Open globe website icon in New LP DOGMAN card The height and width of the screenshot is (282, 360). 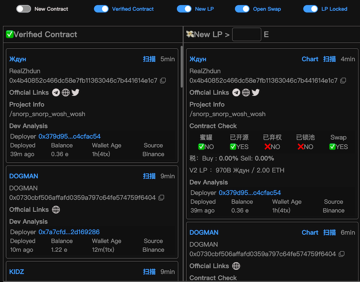236,266
